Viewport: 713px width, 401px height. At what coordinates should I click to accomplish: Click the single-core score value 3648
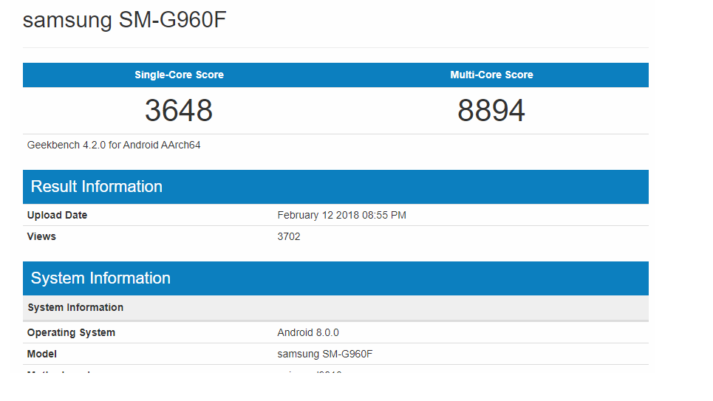coord(179,111)
